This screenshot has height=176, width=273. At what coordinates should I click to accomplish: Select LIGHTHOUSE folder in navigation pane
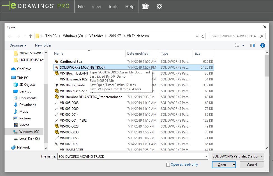point(29,60)
